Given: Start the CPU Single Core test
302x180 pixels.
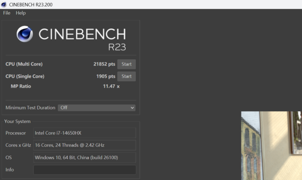Looking at the screenshot, I should tap(126, 76).
